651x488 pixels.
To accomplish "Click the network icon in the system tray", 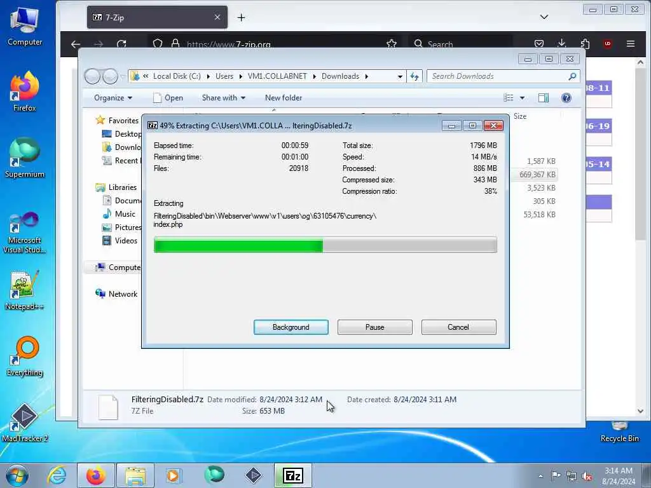I will pyautogui.click(x=572, y=476).
